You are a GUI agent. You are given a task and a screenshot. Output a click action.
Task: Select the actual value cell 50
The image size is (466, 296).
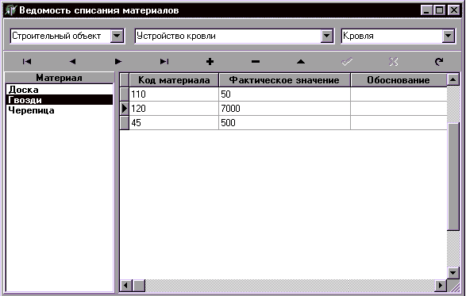pos(284,94)
